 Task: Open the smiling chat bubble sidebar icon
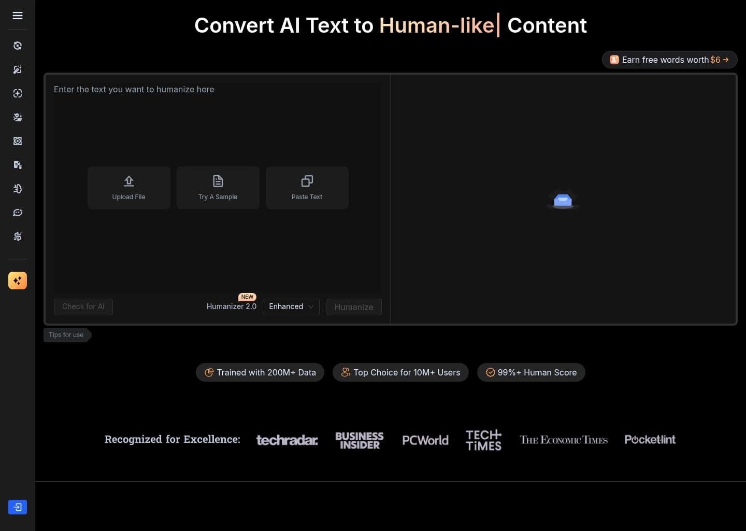18,213
